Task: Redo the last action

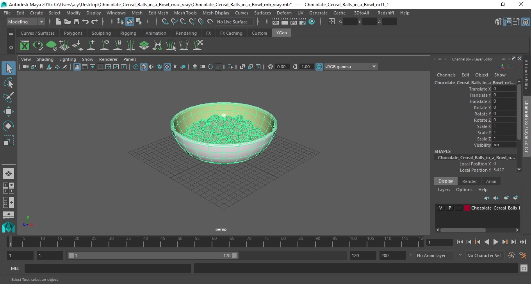Action: 94,22
